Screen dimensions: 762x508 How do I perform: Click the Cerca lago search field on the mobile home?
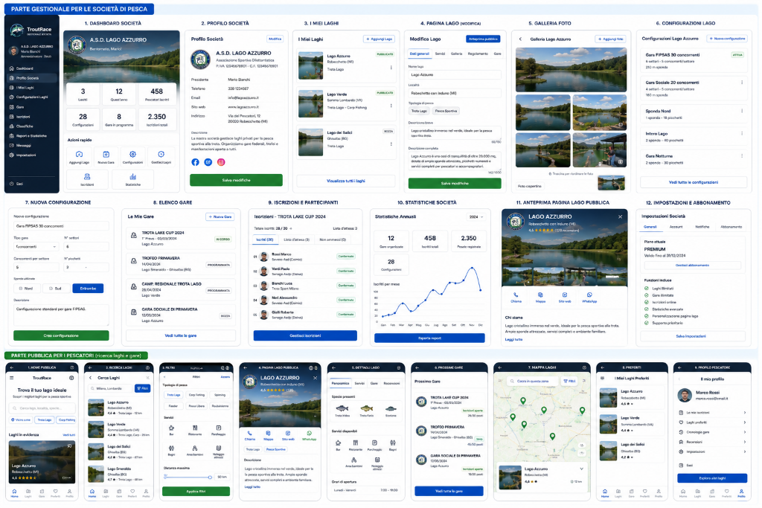42,408
